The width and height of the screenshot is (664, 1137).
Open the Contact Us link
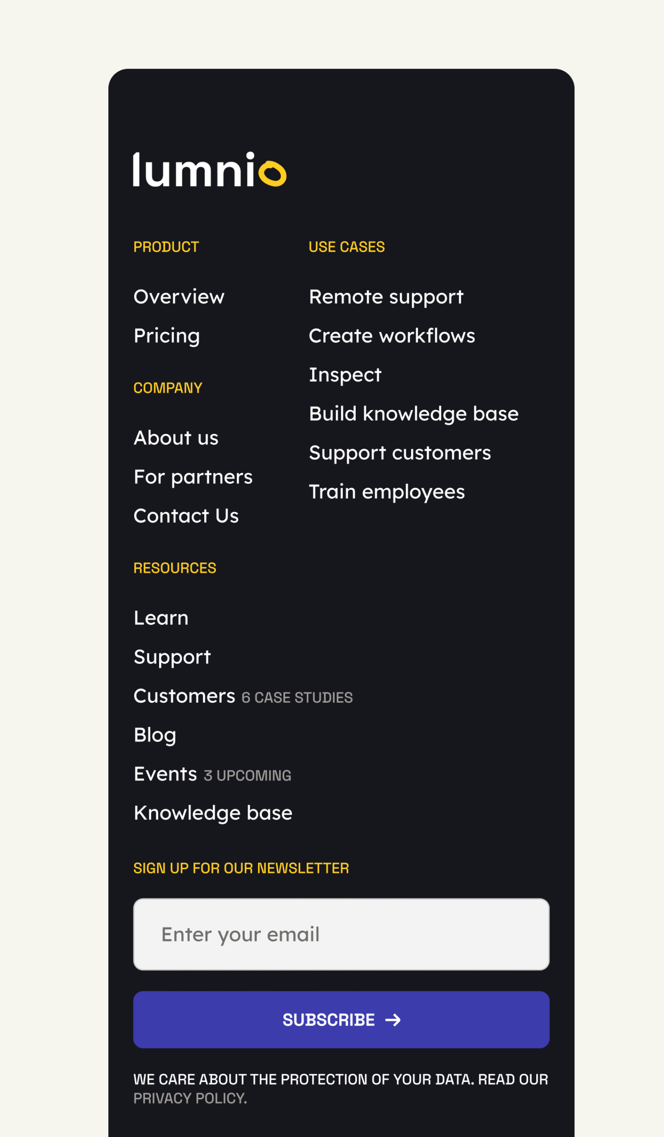186,516
